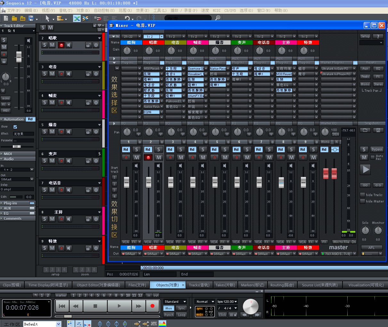Viewport: 388px width, 327px height.
Task: Click the volume fader of mixer channel 8
Action: point(281,182)
